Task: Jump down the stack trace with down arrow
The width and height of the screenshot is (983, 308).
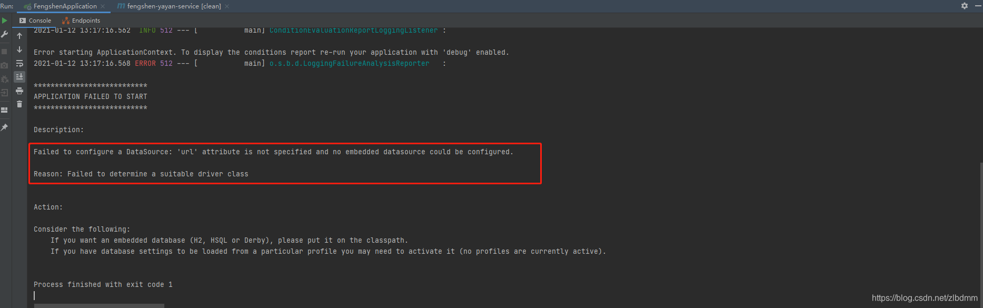Action: (19, 49)
